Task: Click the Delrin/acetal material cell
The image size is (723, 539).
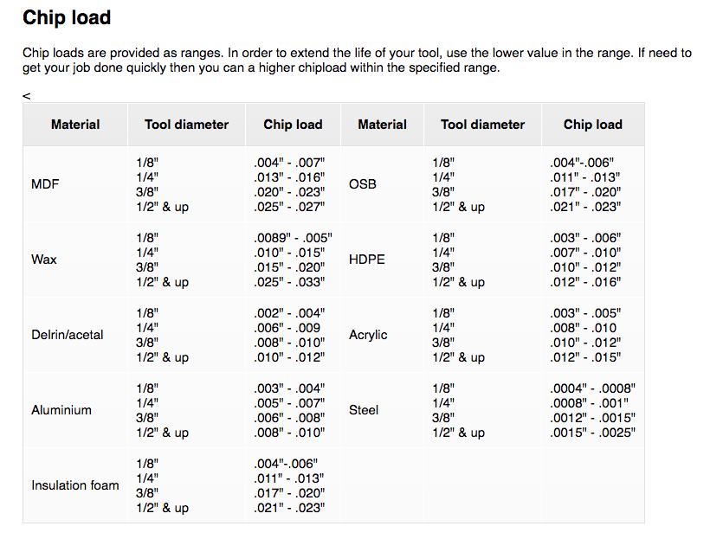Action: 68,335
